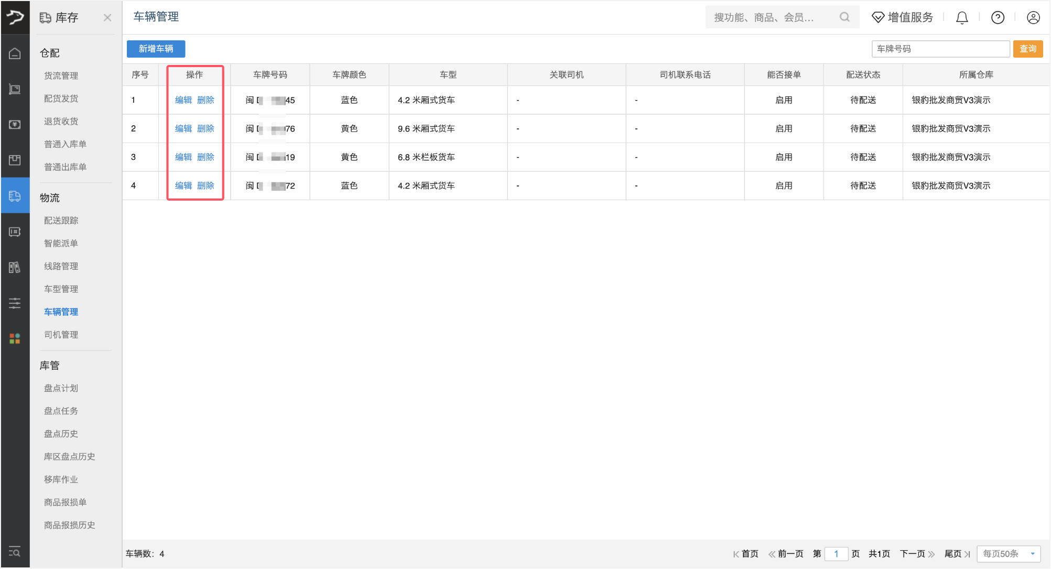Click the user account avatar icon

point(1033,17)
